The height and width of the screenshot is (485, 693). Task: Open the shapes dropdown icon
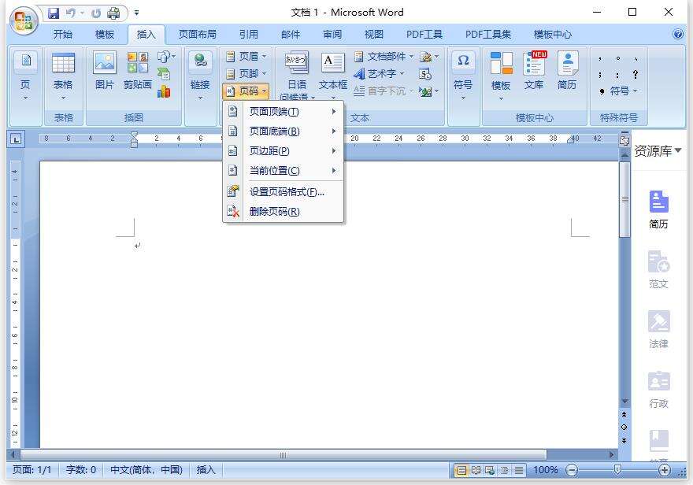click(166, 57)
